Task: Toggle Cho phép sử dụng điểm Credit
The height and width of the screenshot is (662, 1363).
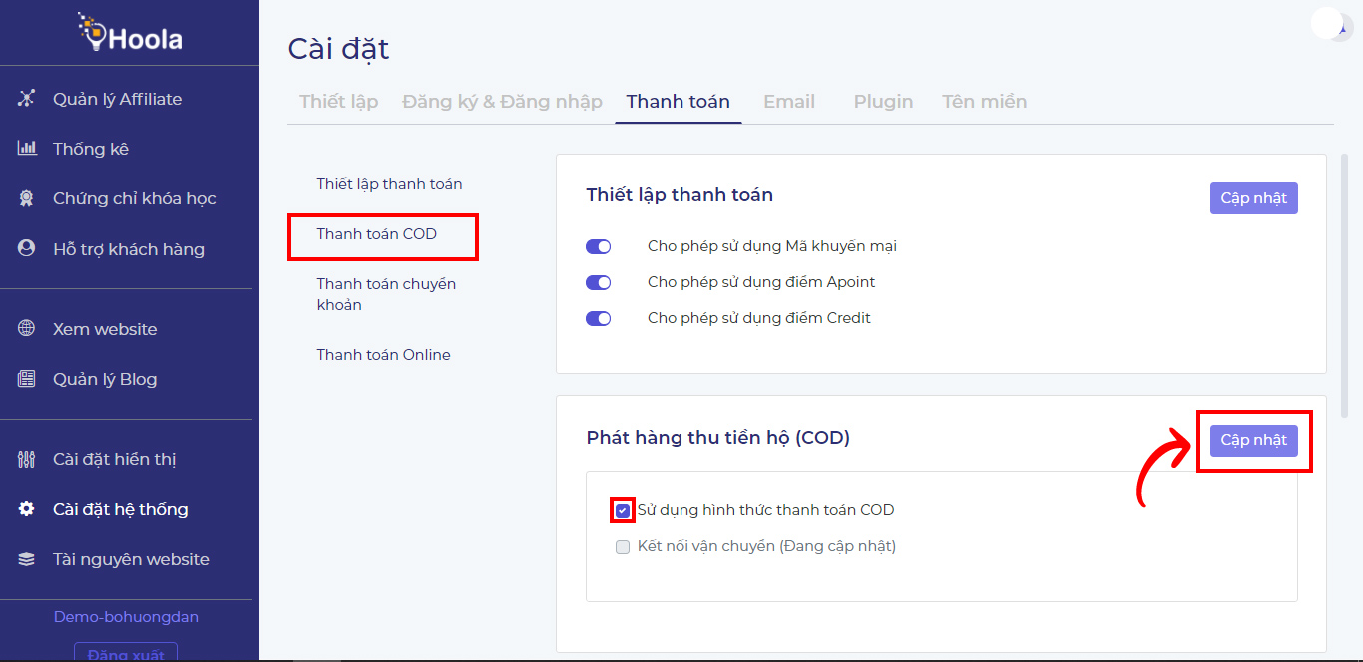Action: tap(598, 318)
